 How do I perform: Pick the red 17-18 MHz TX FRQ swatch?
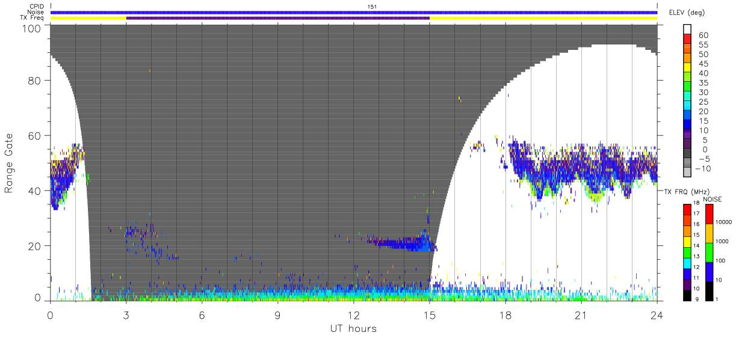pos(687,209)
